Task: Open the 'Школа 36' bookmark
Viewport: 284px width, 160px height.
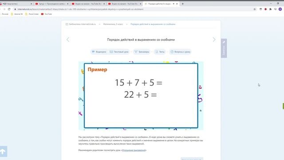Action: tap(17, 14)
